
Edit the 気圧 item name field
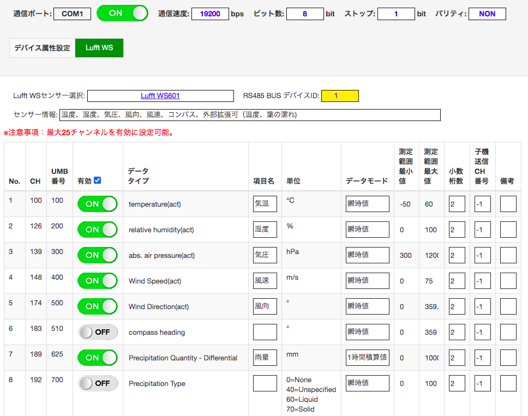265,255
